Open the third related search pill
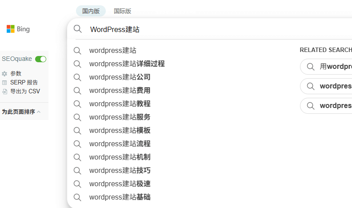Viewport: 352px width, 208px height. click(x=326, y=106)
